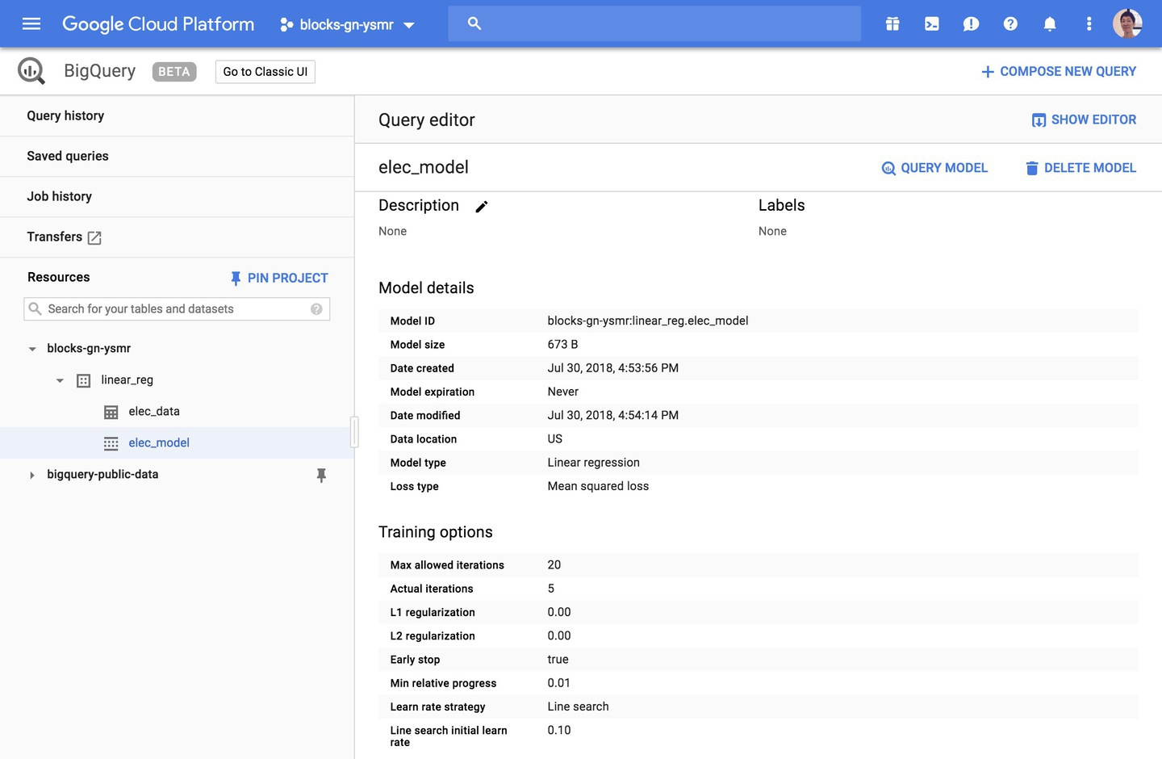Screen dimensions: 1162x759
Task: Open the send feedback icon
Action: tap(972, 24)
